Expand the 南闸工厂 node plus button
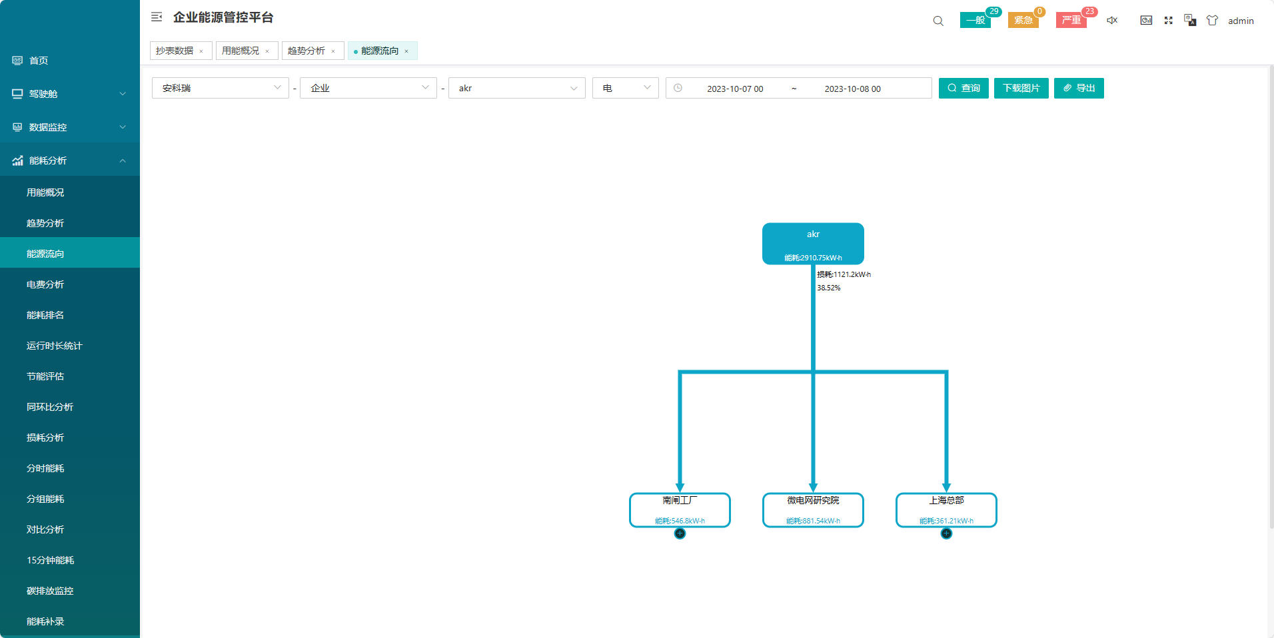The width and height of the screenshot is (1274, 638). (x=680, y=533)
